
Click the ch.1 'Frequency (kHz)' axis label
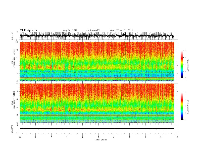(14, 58)
